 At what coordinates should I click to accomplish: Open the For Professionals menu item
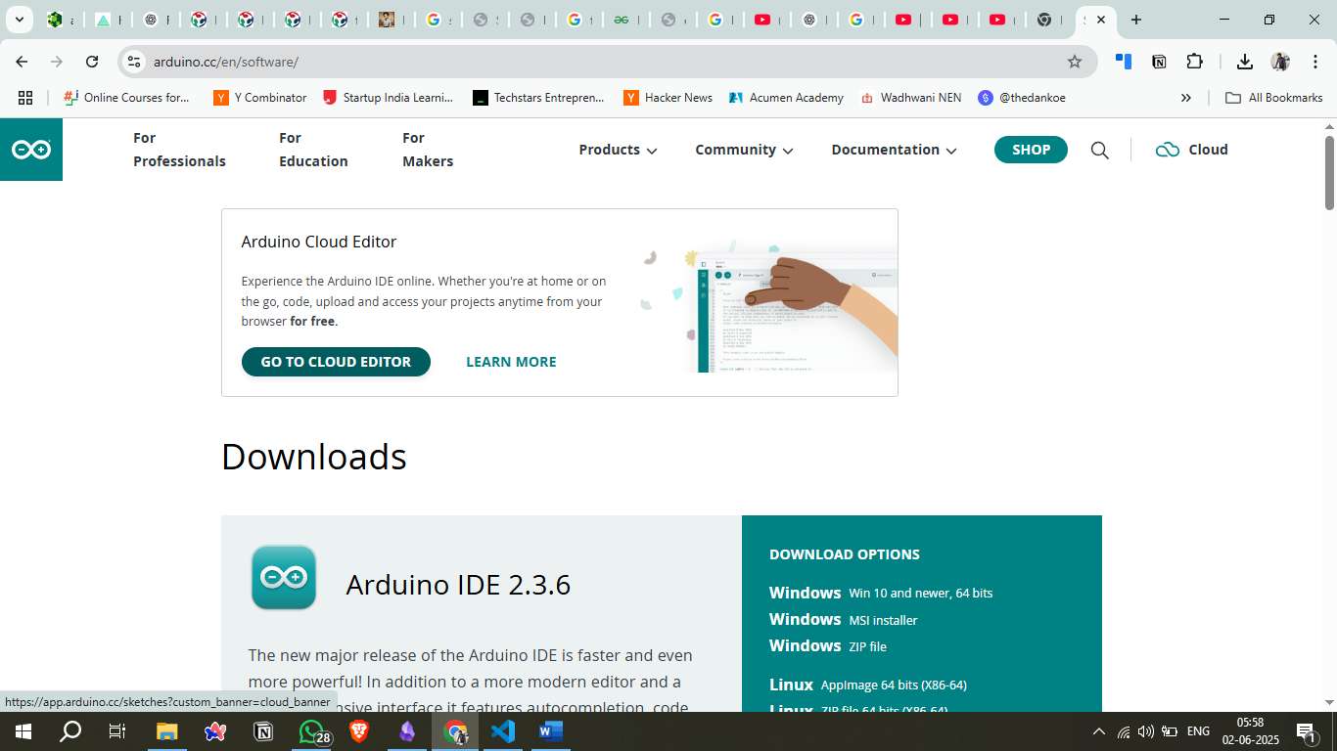[x=179, y=150]
